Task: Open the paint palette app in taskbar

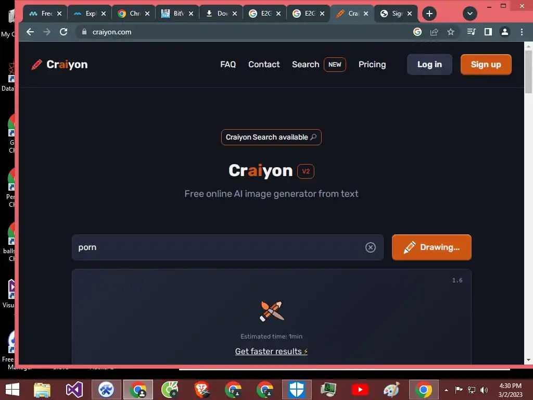Action: point(391,390)
